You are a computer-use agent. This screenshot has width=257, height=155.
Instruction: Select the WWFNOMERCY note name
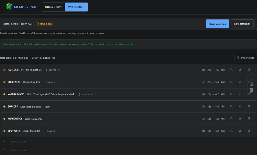15,119
